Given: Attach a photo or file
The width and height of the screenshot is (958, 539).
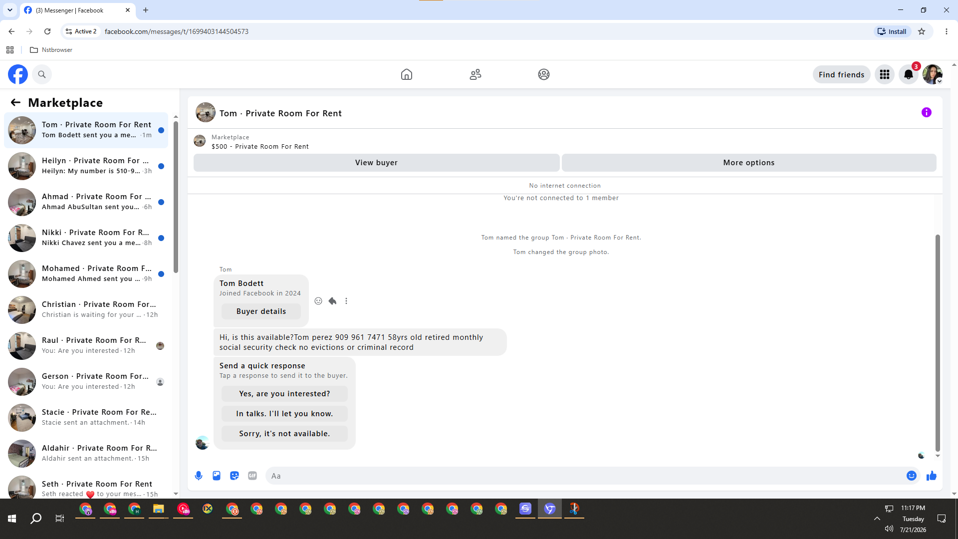Looking at the screenshot, I should pyautogui.click(x=217, y=476).
